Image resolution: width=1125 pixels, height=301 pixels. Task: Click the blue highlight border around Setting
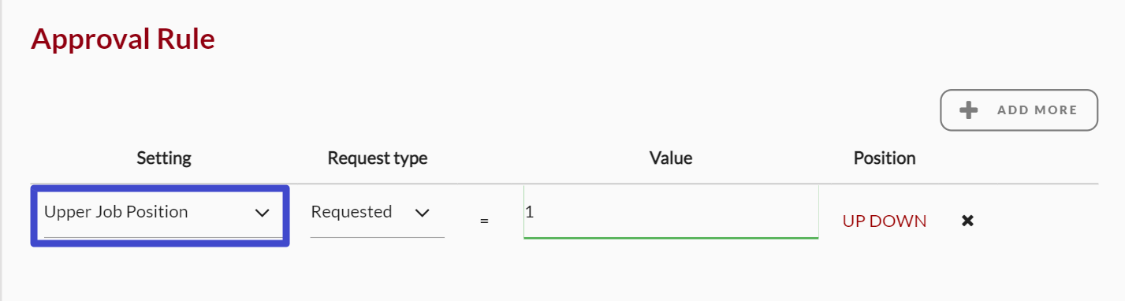point(160,188)
